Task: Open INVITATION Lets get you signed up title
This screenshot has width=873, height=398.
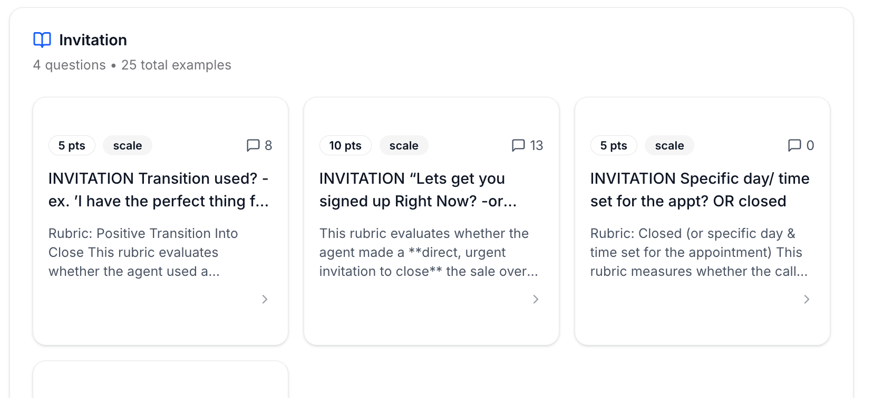Action: (x=418, y=190)
